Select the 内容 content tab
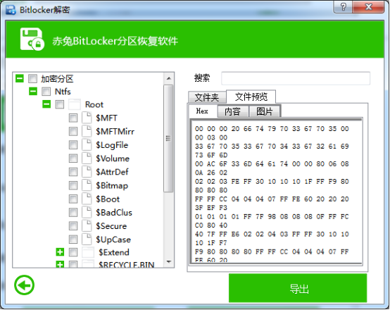Image resolution: width=390 pixels, height=310 pixels. coord(233,111)
